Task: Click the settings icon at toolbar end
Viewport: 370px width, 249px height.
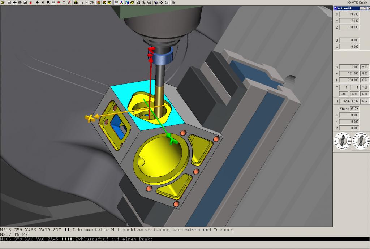Action: (173, 3)
